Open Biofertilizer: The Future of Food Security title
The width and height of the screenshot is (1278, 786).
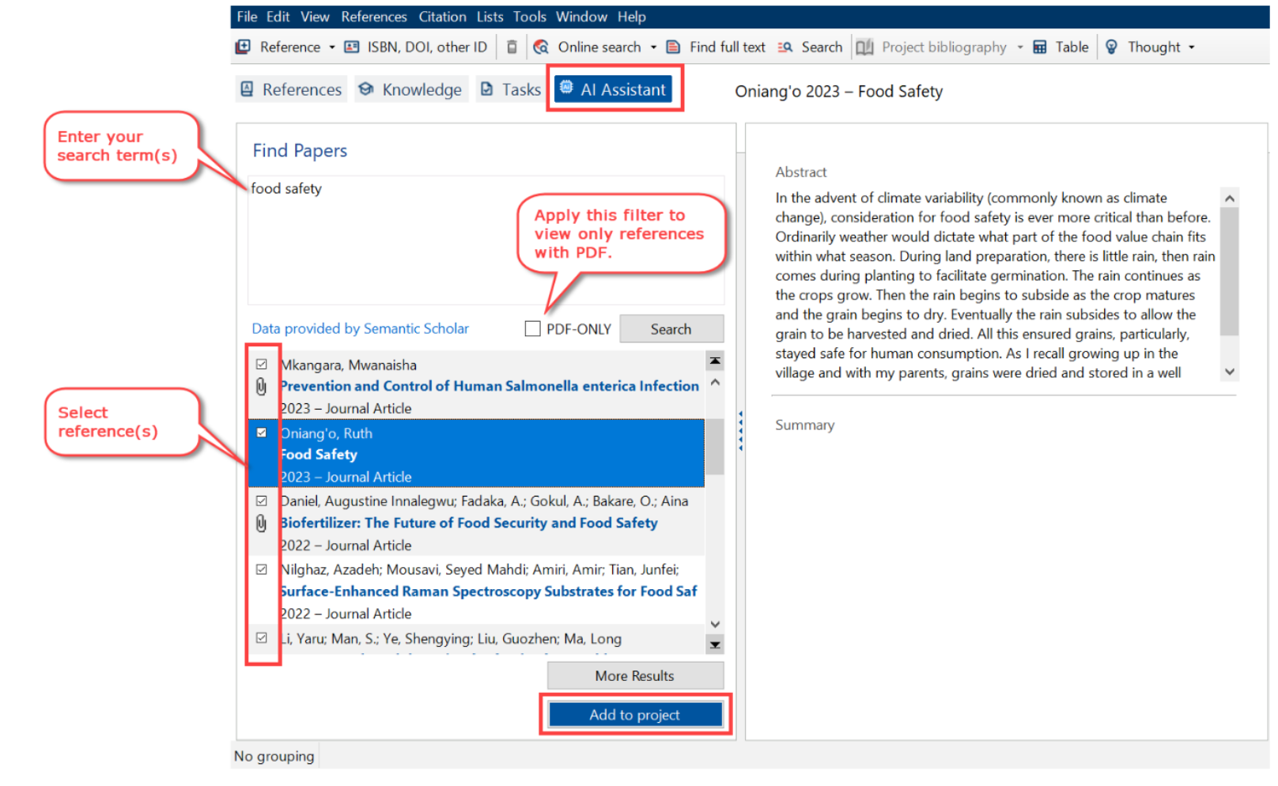coord(469,523)
